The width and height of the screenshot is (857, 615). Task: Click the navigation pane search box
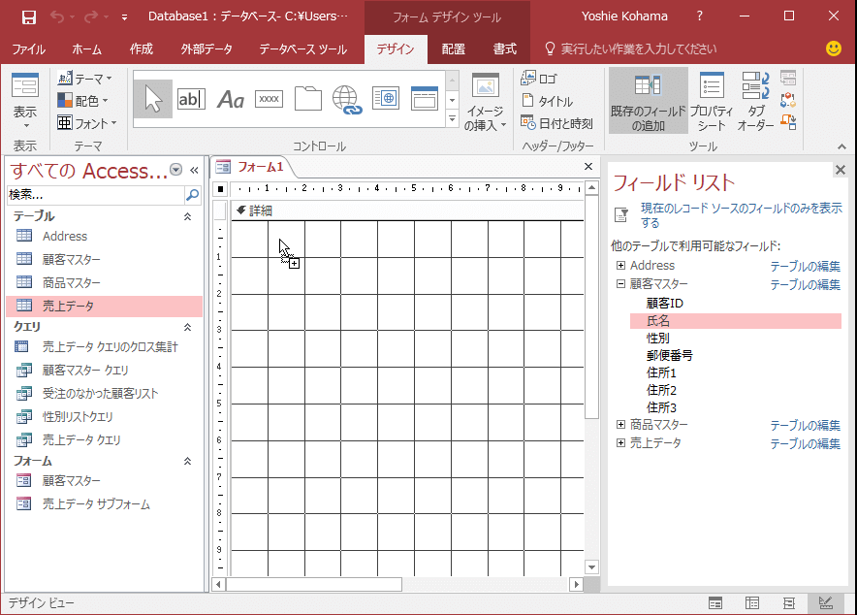(94, 195)
